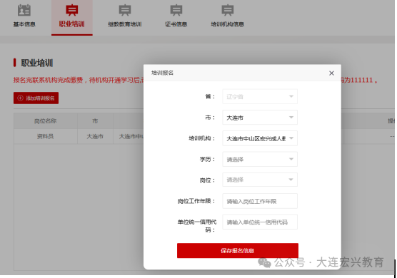Open the 学历 dropdown
Viewport: 397px width, 278px height.
(260, 159)
